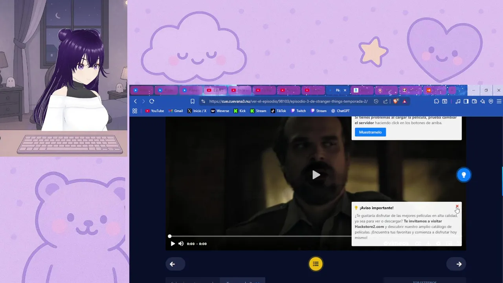Toggle the browser sidebar panel
Image resolution: width=503 pixels, height=283 pixels.
466,101
